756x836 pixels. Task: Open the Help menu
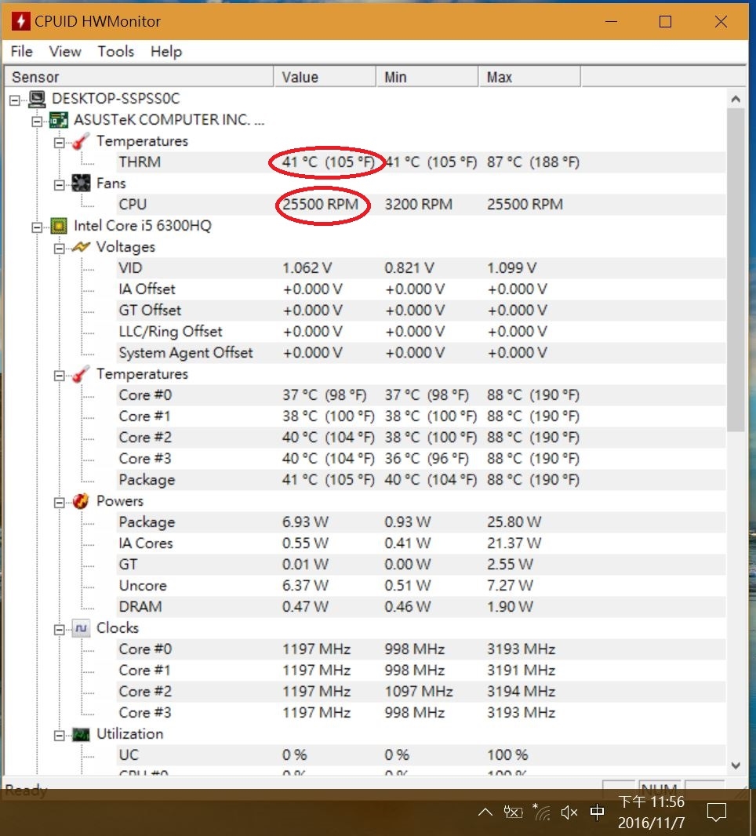click(166, 52)
